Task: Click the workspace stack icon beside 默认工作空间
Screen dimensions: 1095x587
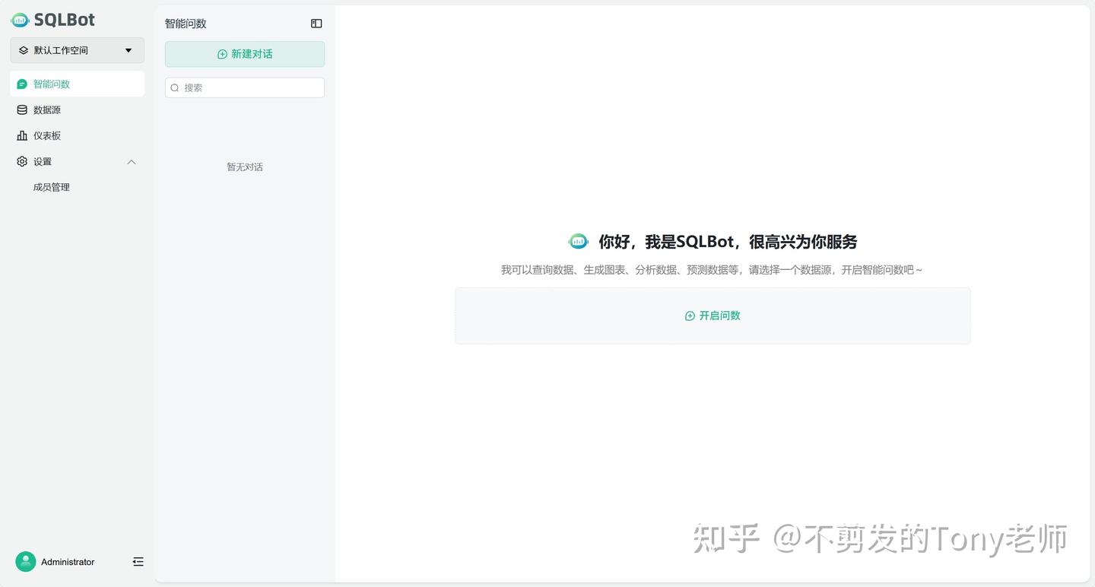Action: pyautogui.click(x=23, y=49)
